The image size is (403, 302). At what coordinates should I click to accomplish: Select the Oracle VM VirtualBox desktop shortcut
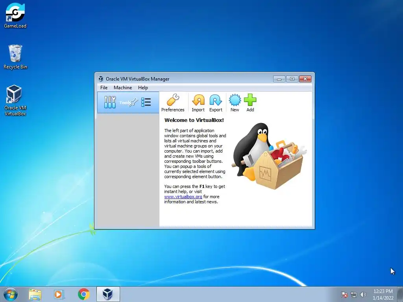point(15,100)
